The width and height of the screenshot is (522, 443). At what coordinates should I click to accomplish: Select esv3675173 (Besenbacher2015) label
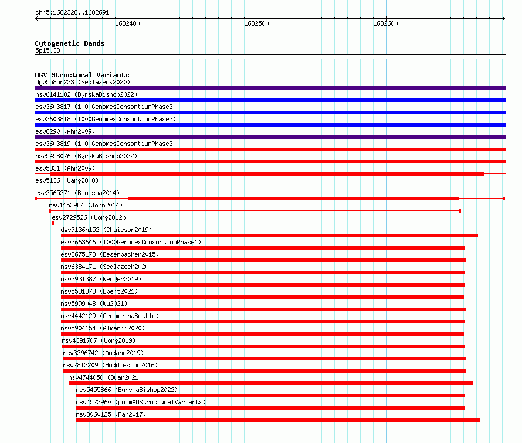(110, 254)
